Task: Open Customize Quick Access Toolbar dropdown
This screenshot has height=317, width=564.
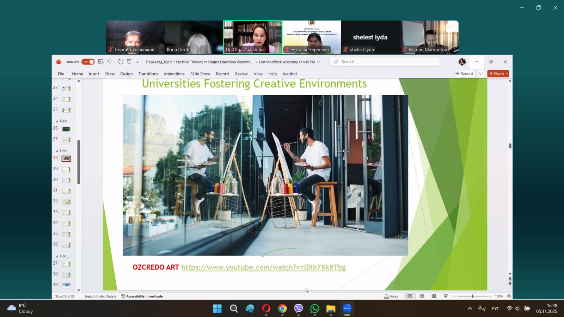Action: [x=137, y=62]
